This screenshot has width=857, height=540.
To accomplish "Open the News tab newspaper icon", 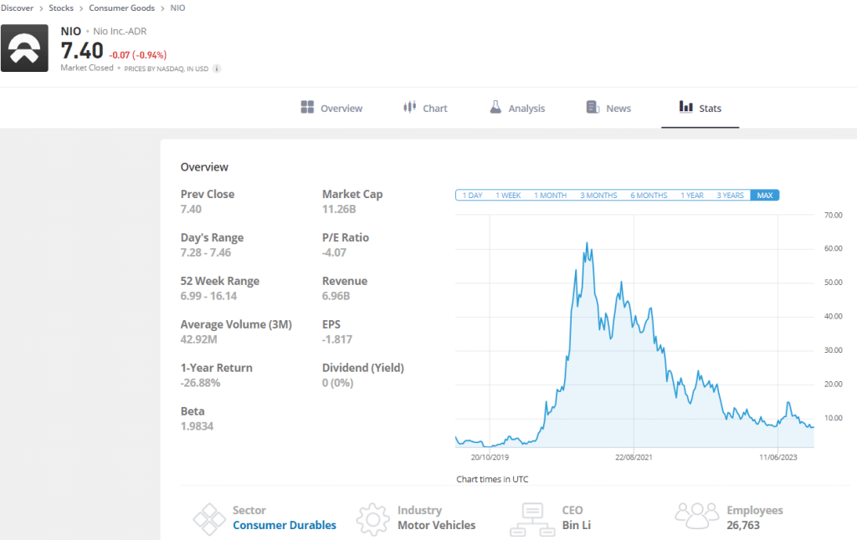I will coord(592,107).
